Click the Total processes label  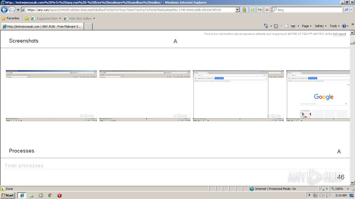pos(24,166)
